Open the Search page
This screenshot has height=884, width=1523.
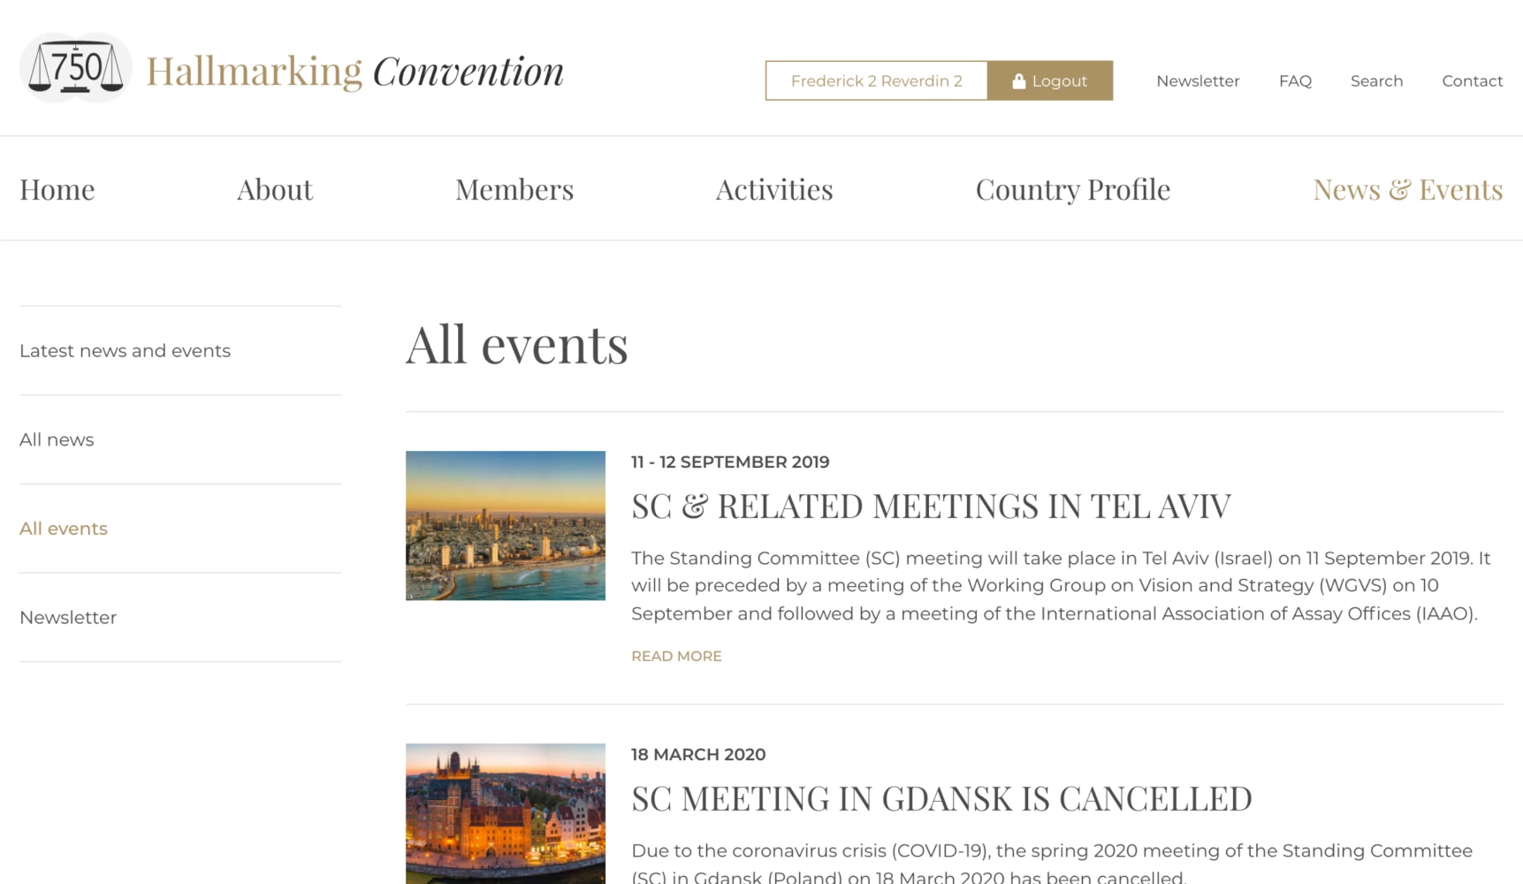tap(1376, 80)
